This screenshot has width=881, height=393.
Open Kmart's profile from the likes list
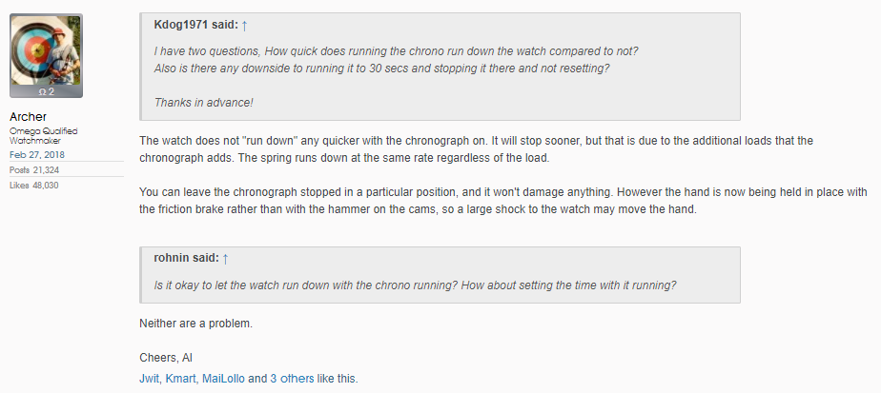(x=182, y=378)
